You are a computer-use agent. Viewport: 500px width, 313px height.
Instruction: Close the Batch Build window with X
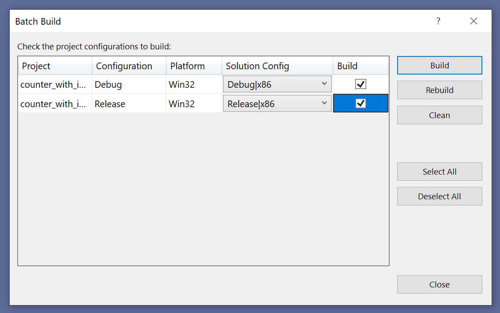(x=474, y=21)
